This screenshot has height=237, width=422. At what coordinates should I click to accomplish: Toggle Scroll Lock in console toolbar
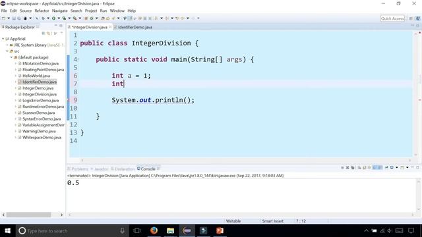365,168
